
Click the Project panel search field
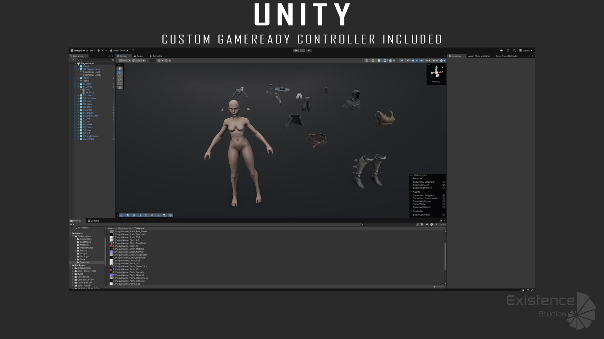(389, 224)
